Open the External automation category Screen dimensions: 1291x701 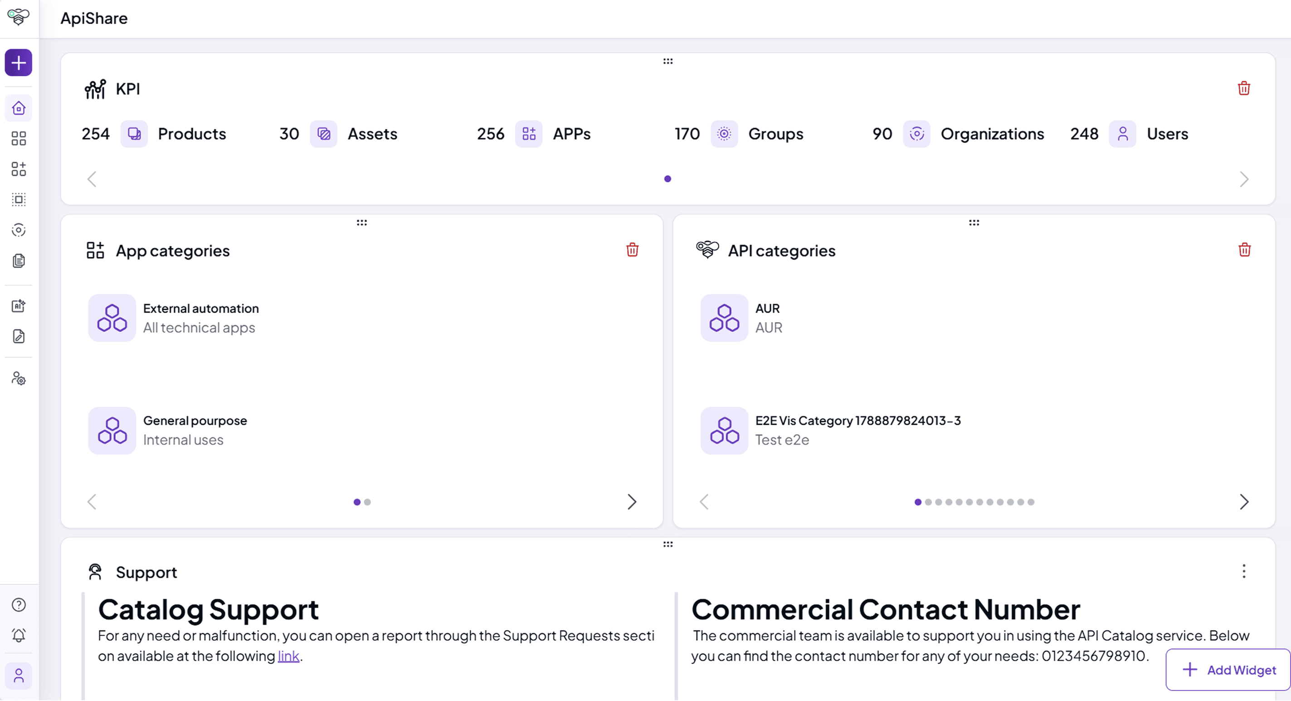tap(173, 318)
